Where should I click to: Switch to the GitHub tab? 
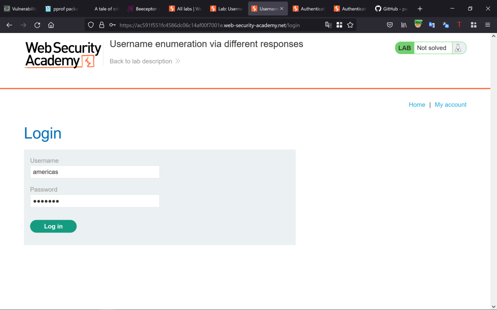pyautogui.click(x=391, y=9)
